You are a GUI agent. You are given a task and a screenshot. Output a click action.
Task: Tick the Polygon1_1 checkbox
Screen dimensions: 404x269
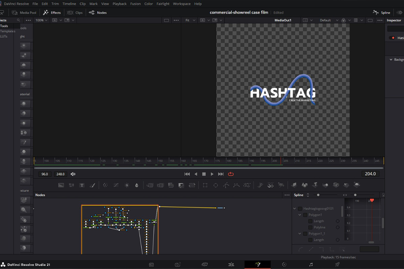(305, 234)
